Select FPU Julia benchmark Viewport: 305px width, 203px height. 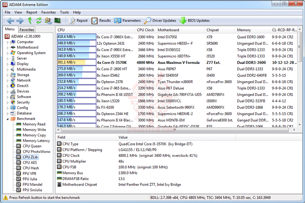30,179
